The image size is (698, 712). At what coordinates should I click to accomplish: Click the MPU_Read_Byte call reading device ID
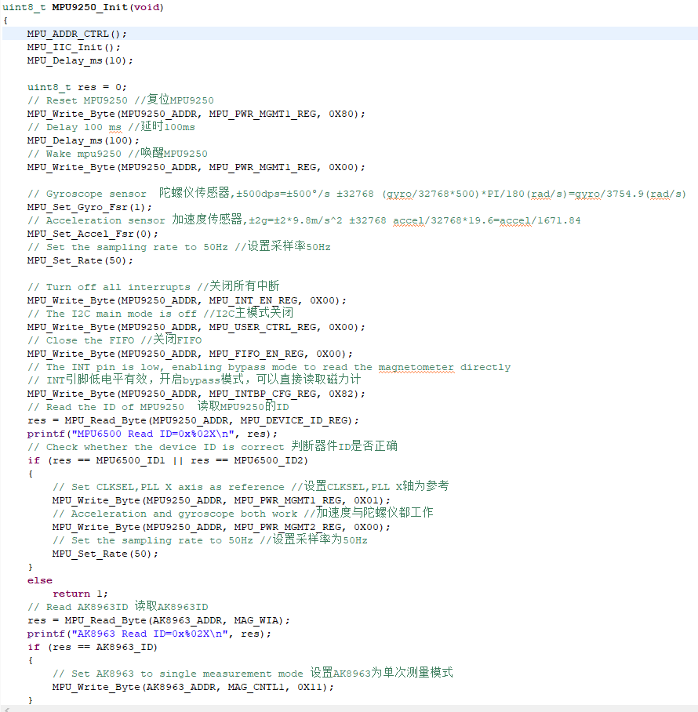(102, 420)
